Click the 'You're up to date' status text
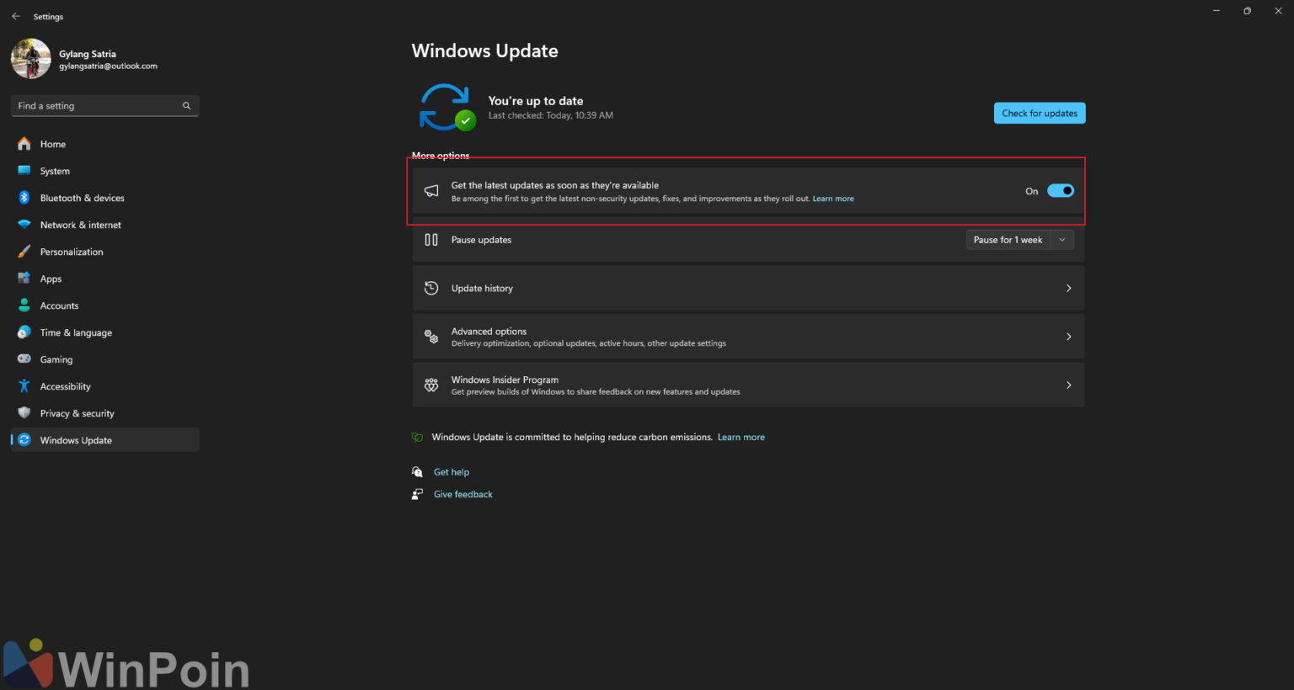The width and height of the screenshot is (1294, 690). [x=536, y=101]
